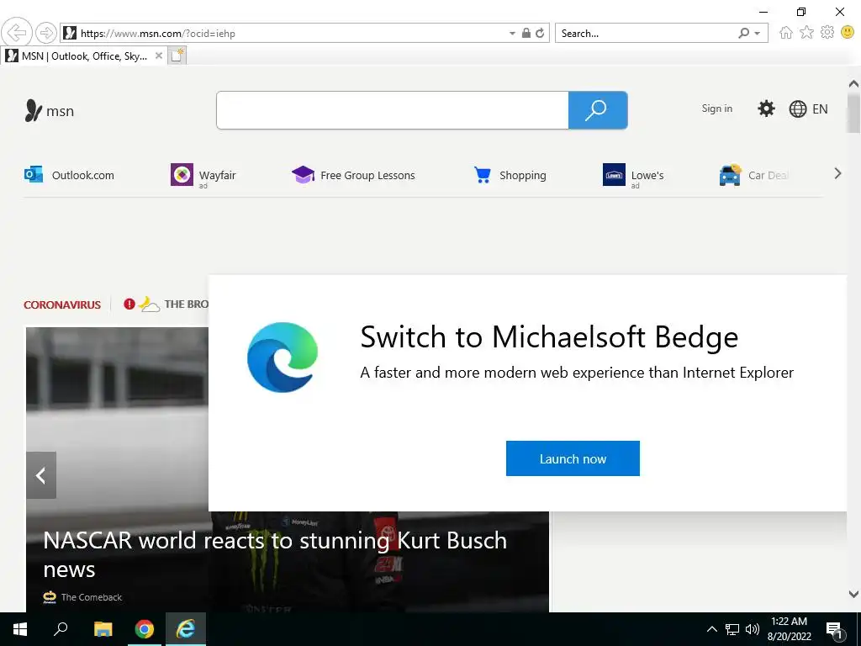This screenshot has height=646, width=861.
Task: Expand the search provider dropdown arrow
Action: [758, 34]
